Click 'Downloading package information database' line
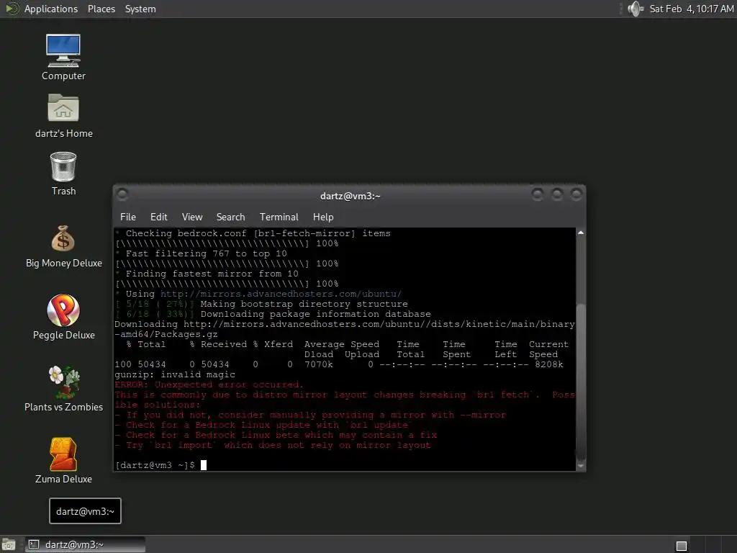 (x=315, y=314)
